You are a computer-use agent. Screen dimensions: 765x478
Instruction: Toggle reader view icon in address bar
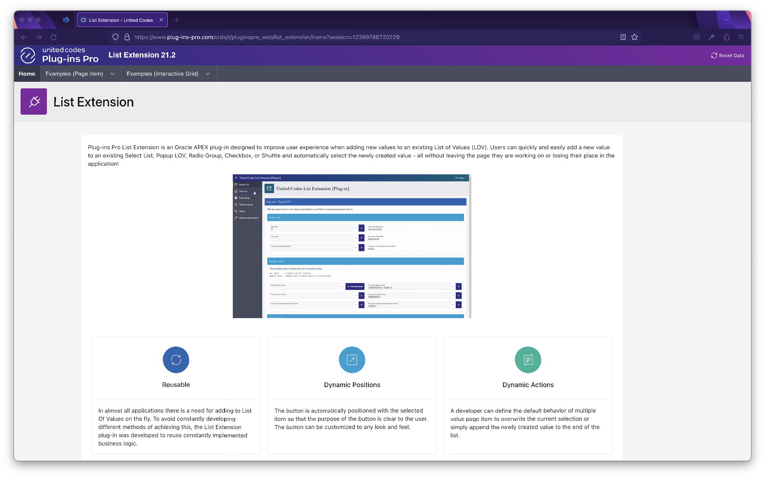click(623, 37)
